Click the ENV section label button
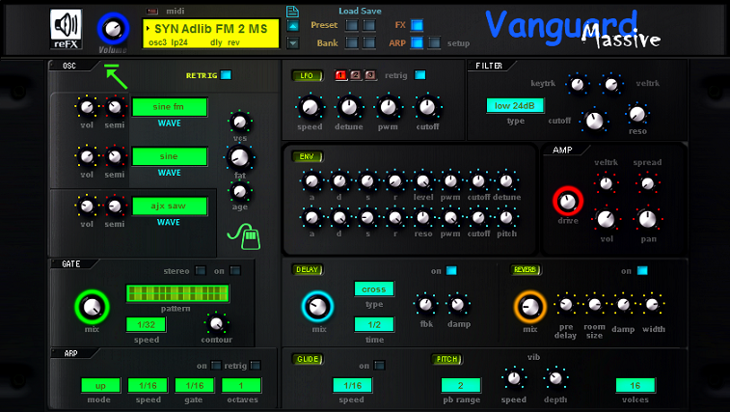Screen dimensions: 730x412 click(307, 156)
